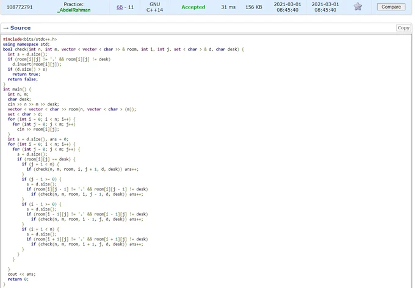Viewport: 415px width, 288px height.
Task: Click the using namespace std line
Action: tap(26, 44)
